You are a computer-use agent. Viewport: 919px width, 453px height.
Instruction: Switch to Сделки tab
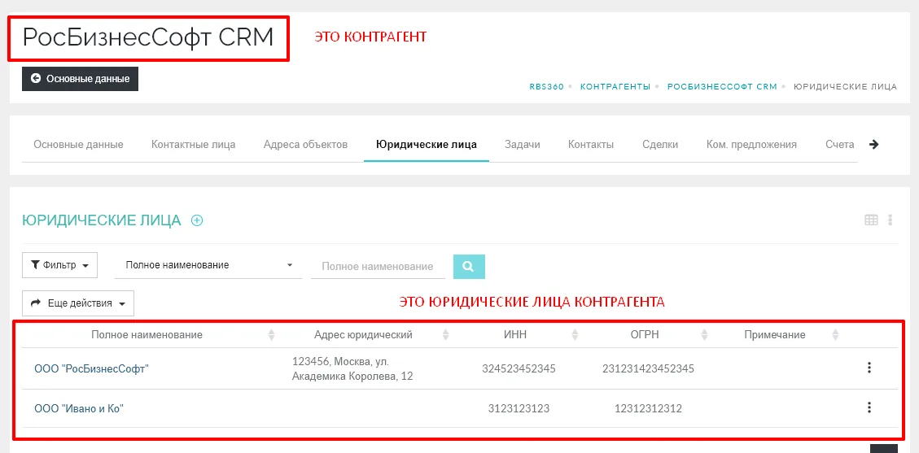pos(659,145)
